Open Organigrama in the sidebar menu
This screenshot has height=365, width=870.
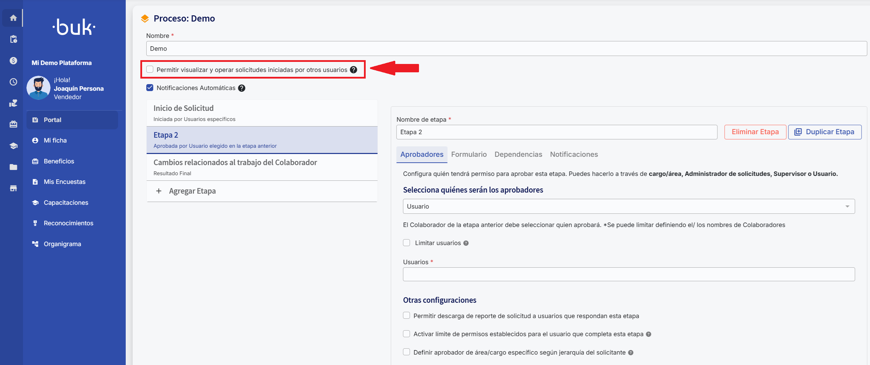click(62, 244)
